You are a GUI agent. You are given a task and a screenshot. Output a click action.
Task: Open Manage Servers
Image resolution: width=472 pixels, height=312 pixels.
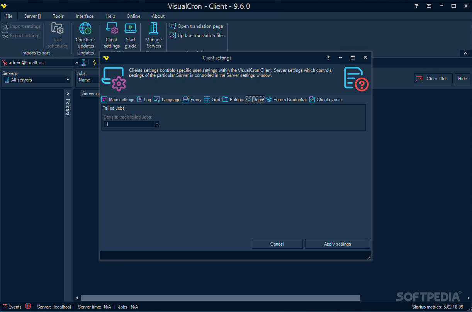click(x=153, y=36)
